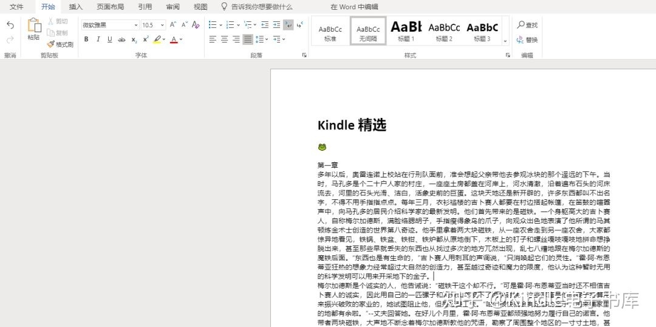Open the special indent dropdown
The image size is (656, 327).
[x=279, y=40]
